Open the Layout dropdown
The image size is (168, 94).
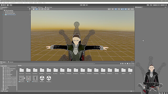pos(164,5)
